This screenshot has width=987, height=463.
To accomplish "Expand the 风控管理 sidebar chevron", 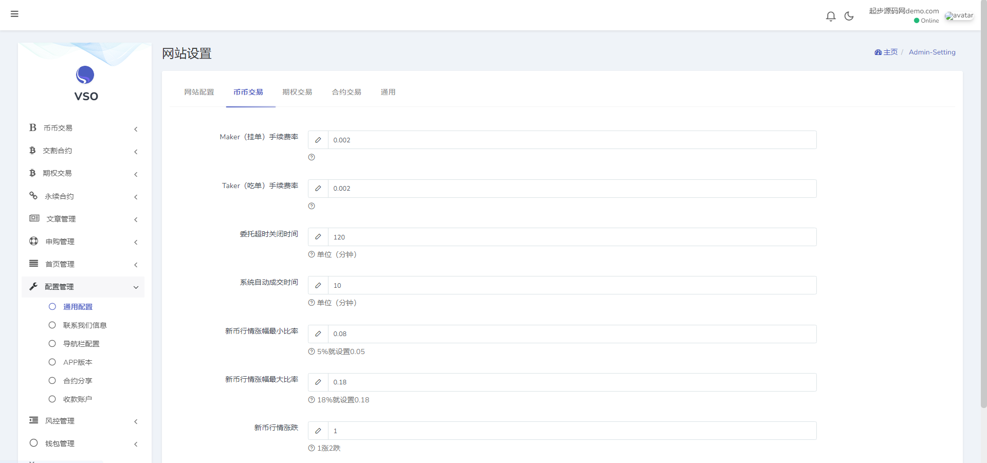I will point(136,421).
